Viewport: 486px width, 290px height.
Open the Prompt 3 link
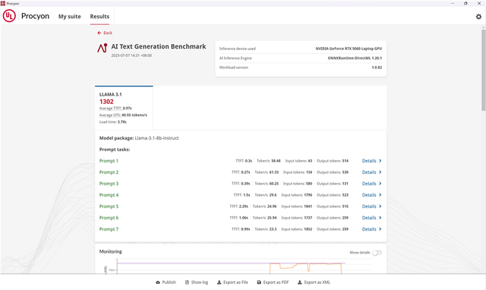point(109,184)
